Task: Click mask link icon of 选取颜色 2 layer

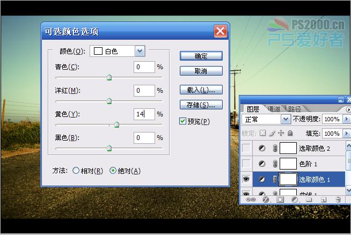Action: point(275,148)
